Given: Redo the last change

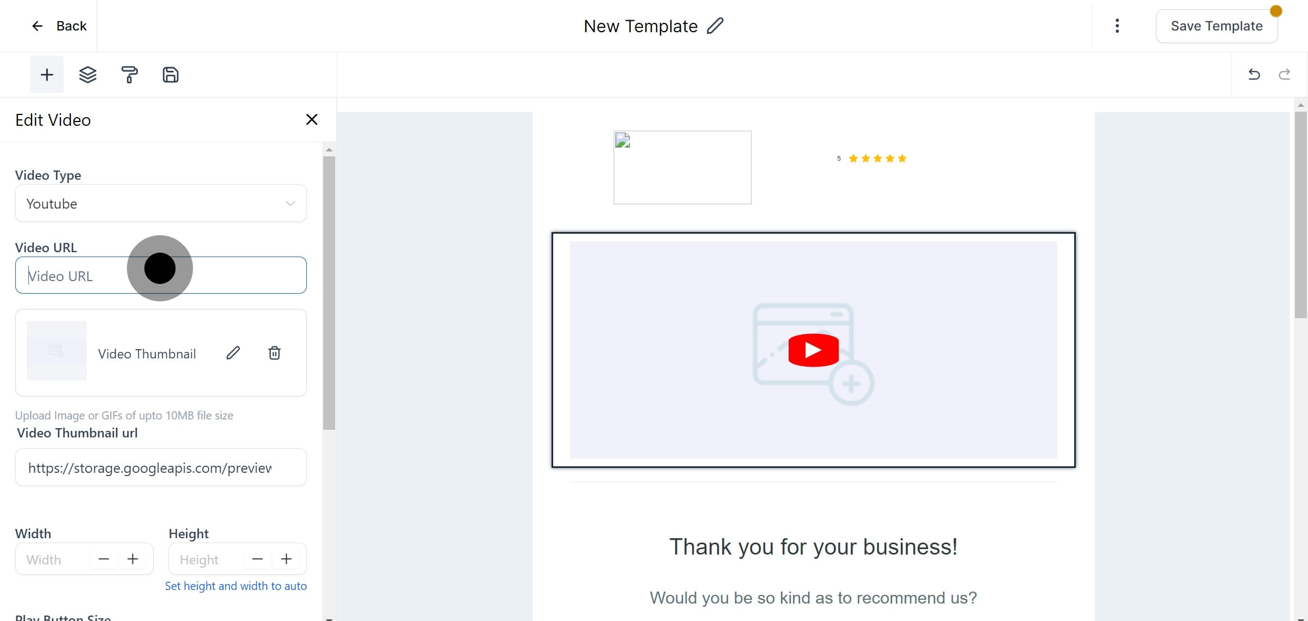Looking at the screenshot, I should (x=1285, y=75).
